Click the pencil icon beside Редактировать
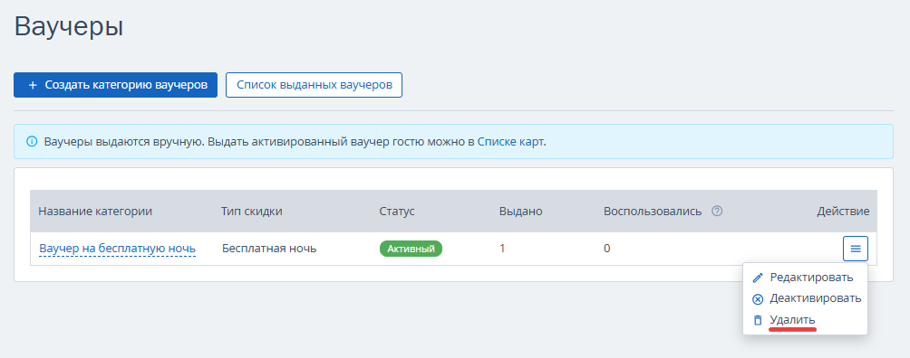 pos(758,278)
